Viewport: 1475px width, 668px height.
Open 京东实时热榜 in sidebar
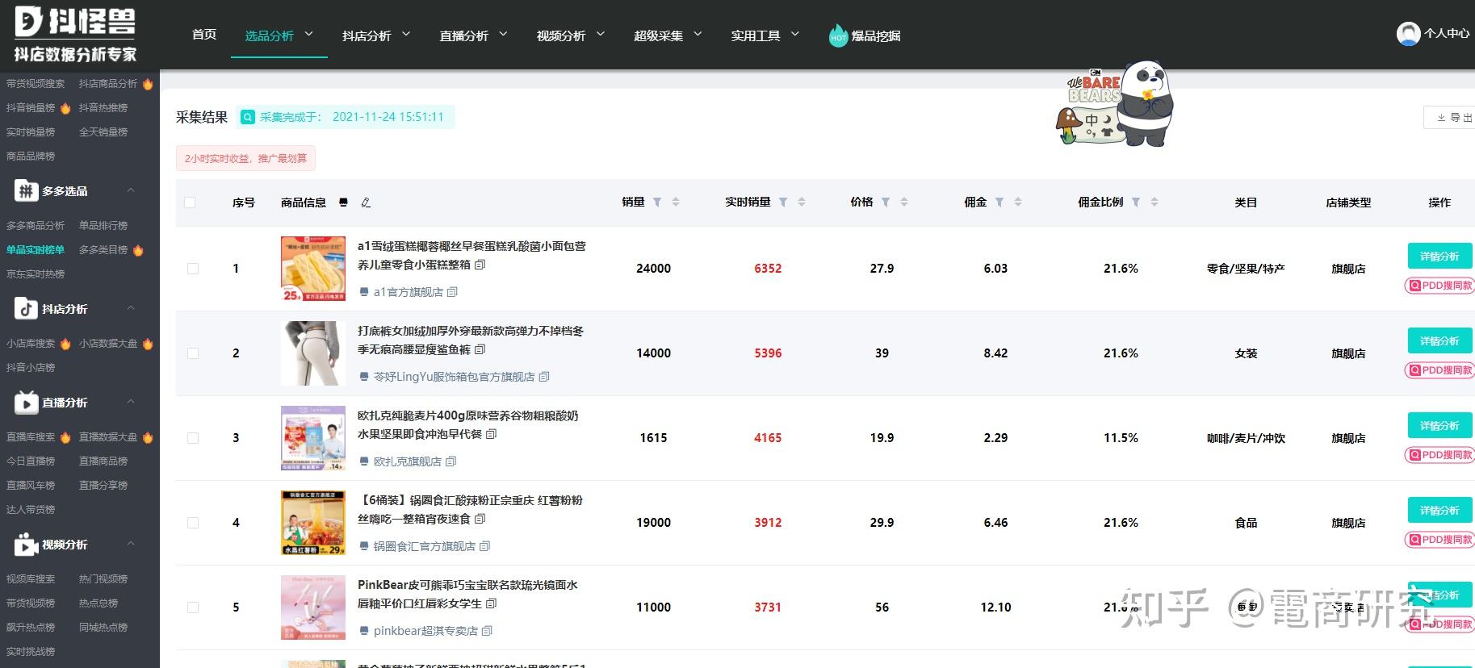pos(36,274)
